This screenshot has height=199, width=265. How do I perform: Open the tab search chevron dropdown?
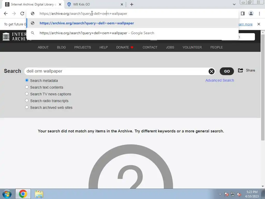coord(234,4)
